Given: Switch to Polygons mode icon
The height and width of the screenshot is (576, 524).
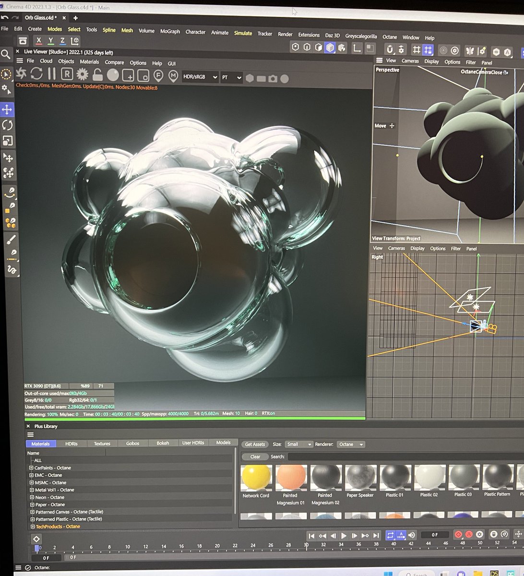Looking at the screenshot, I should 319,47.
